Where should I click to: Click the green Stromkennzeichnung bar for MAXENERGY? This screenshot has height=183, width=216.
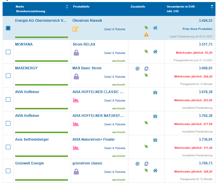pos(42,85)
